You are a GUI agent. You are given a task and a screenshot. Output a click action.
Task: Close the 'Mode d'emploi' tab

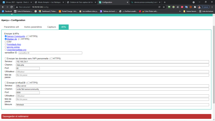63,2
